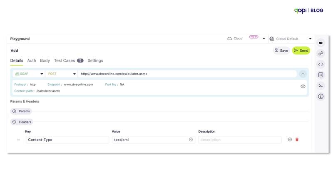Open the SOAP protocol type dropdown
Screen dimensions: 333x169
coord(29,74)
